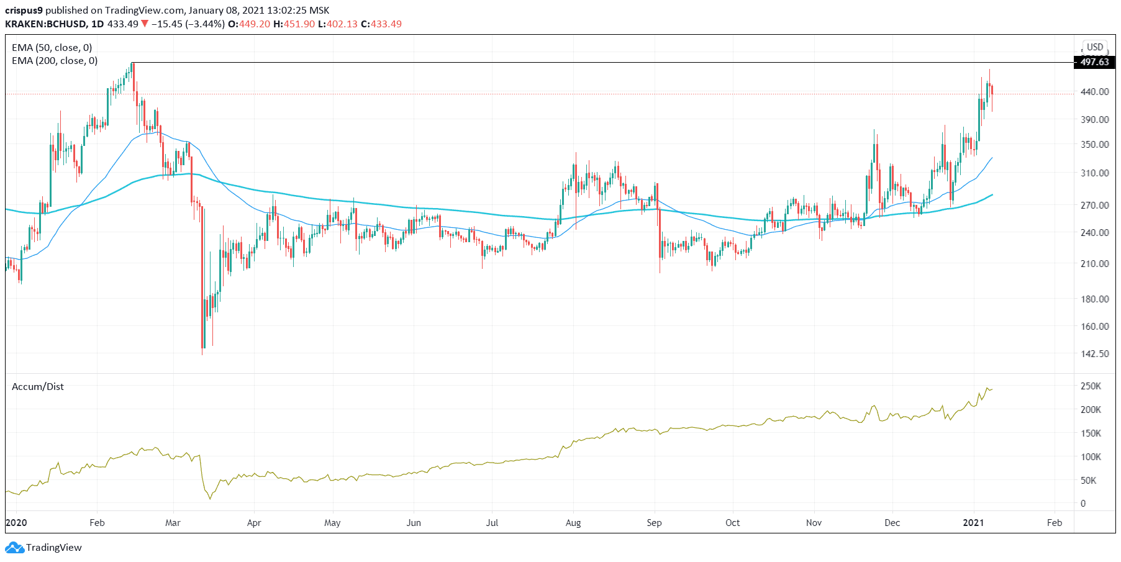
Task: Click the 142.50 price axis label
Action: click(x=1094, y=354)
